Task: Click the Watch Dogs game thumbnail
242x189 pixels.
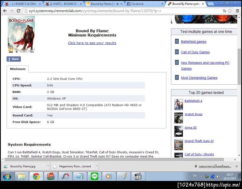Action: pos(179,118)
